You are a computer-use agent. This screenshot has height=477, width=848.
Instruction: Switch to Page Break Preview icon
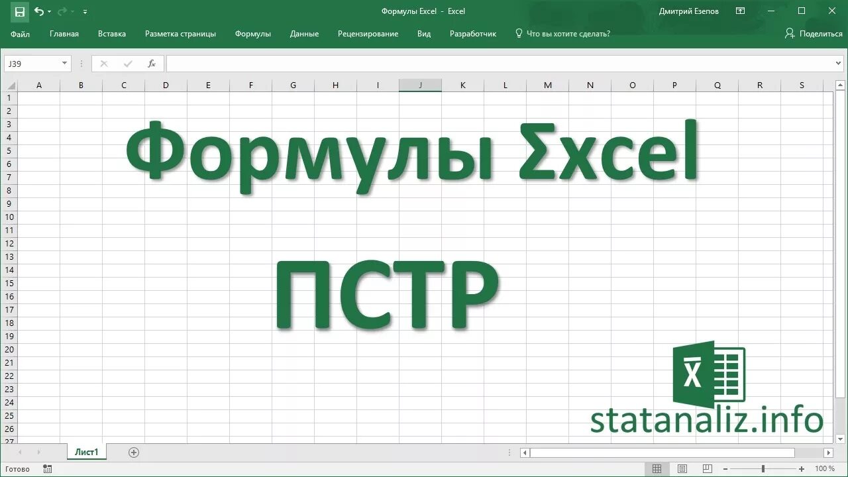pos(708,469)
